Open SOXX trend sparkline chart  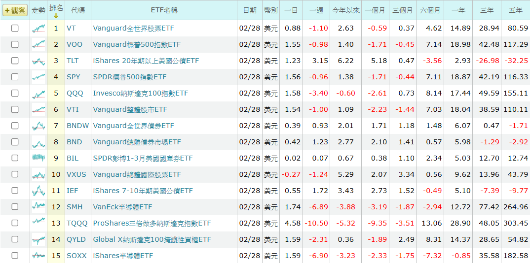click(x=38, y=255)
